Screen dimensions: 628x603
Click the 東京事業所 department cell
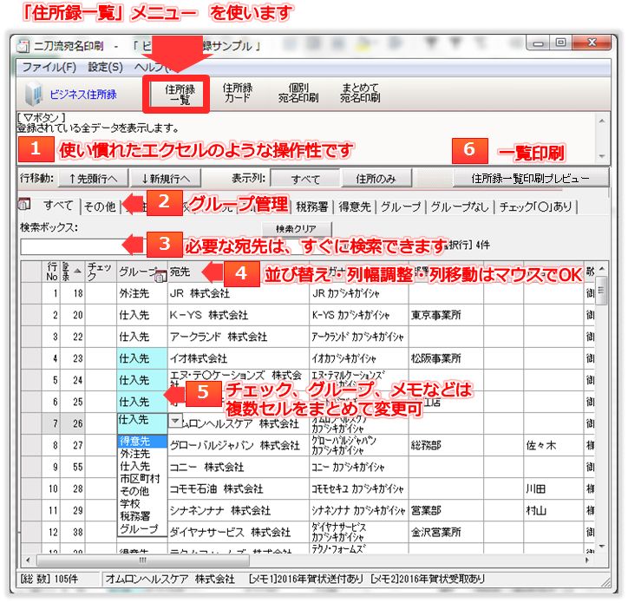click(446, 315)
